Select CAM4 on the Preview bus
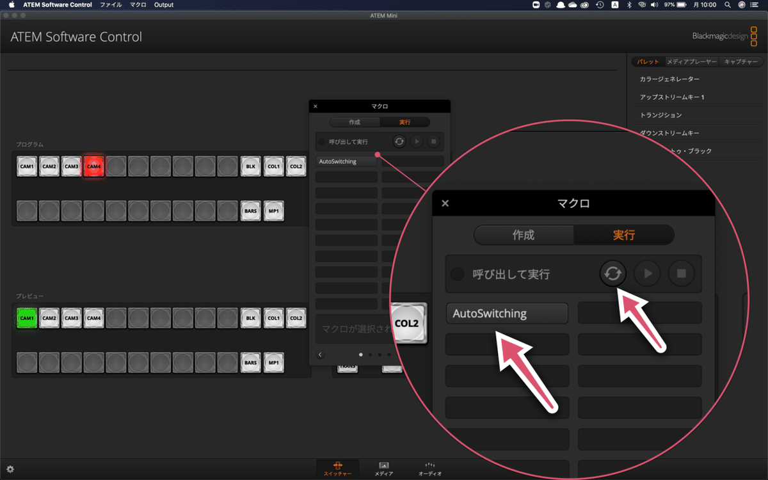The height and width of the screenshot is (480, 768). (x=94, y=318)
